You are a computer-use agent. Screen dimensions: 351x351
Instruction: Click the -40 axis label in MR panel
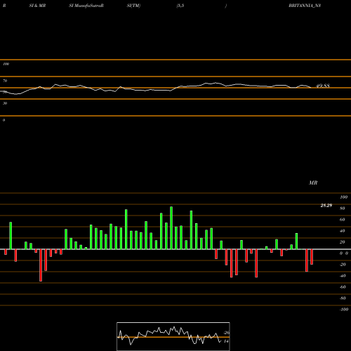343,276
